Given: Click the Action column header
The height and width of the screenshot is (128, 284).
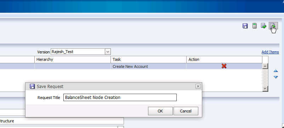Looking at the screenshot, I should [x=224, y=59].
